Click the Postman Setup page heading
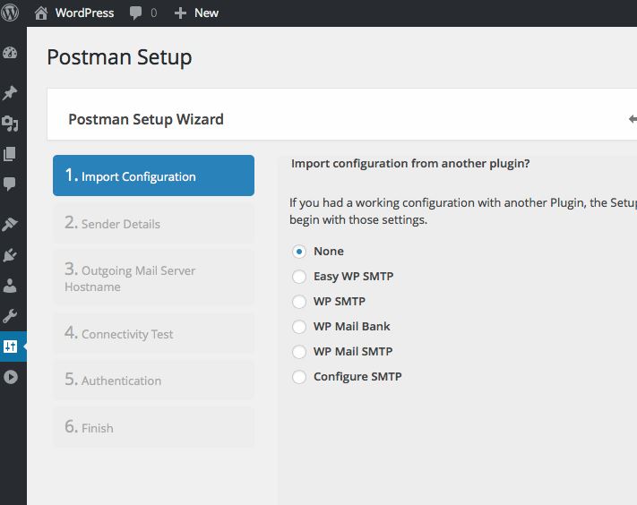Viewport: 637px width, 505px height. coord(119,57)
